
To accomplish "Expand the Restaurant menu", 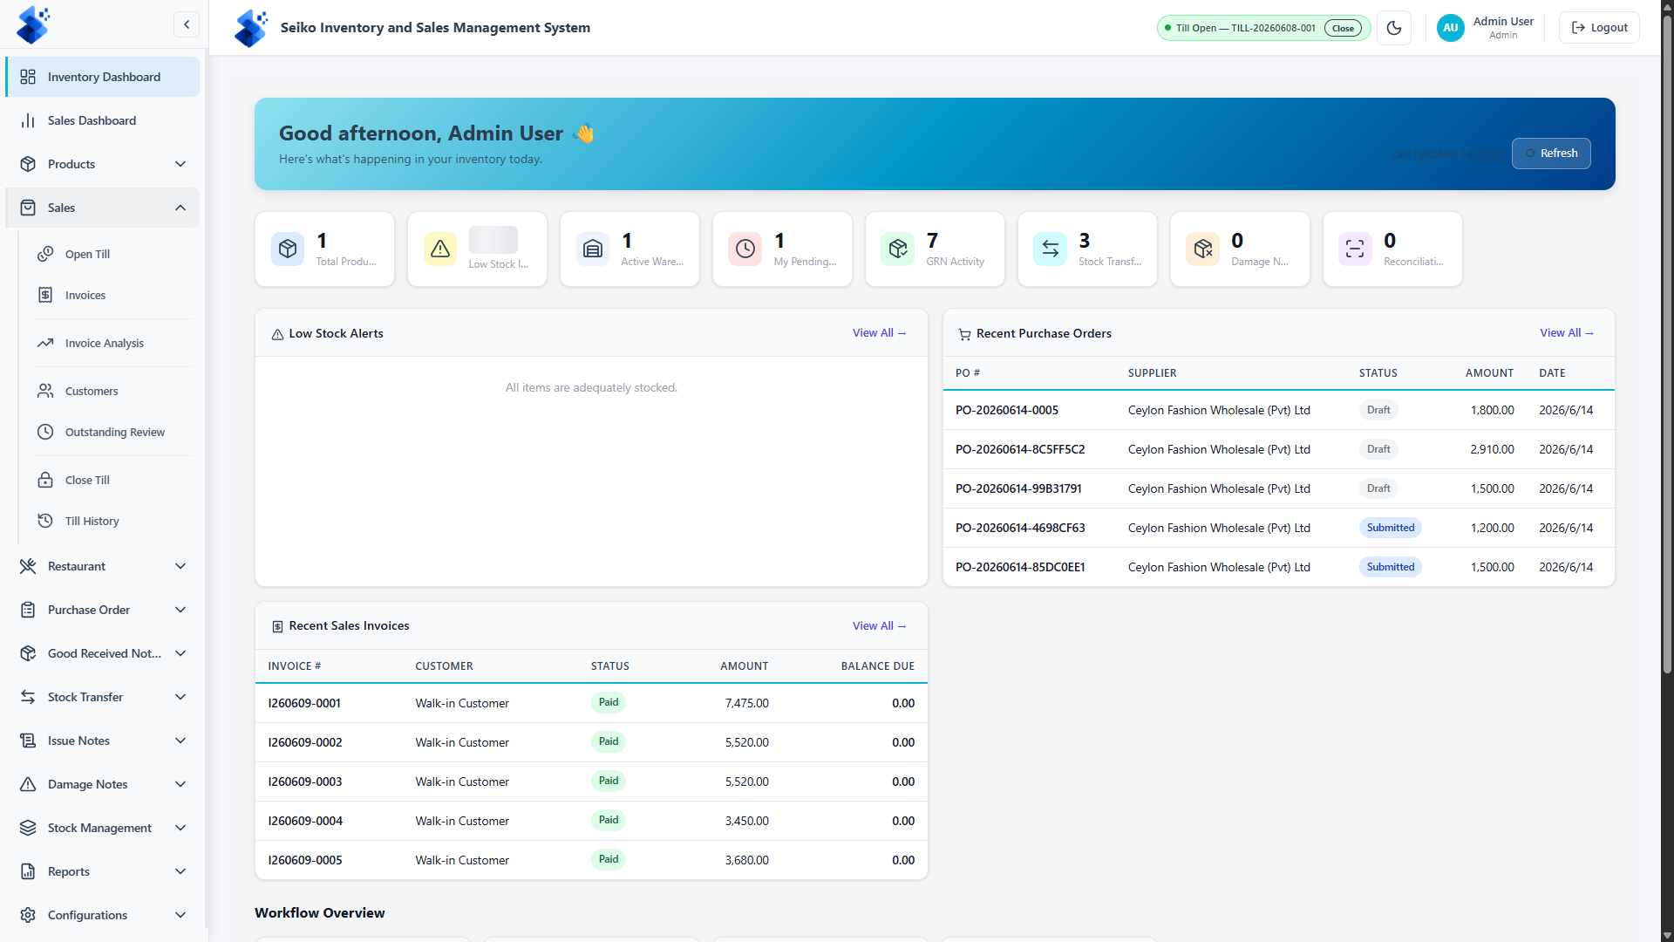I will click(102, 566).
